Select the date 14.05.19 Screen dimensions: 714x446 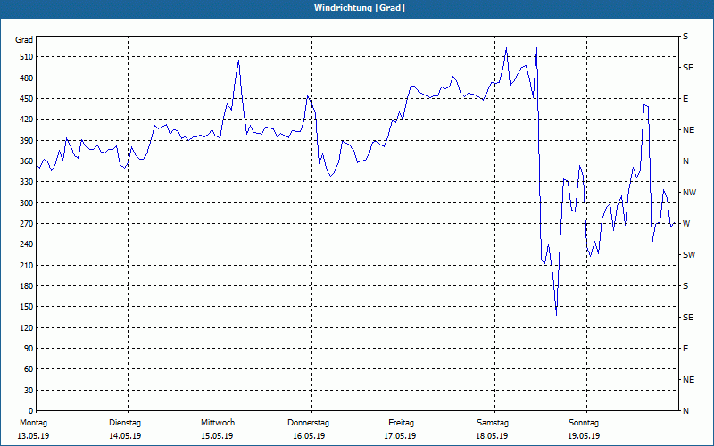point(125,436)
